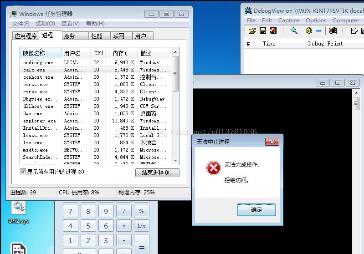Image resolution: width=364 pixels, height=254 pixels.
Task: Select the dllhost.exe process row
Action: click(96, 106)
